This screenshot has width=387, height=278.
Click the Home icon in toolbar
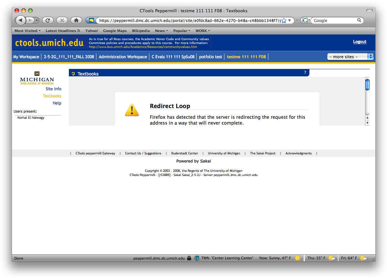point(76,20)
